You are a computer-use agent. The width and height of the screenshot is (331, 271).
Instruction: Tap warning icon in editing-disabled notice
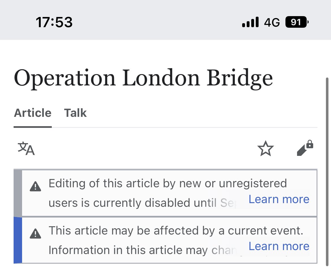(35, 186)
